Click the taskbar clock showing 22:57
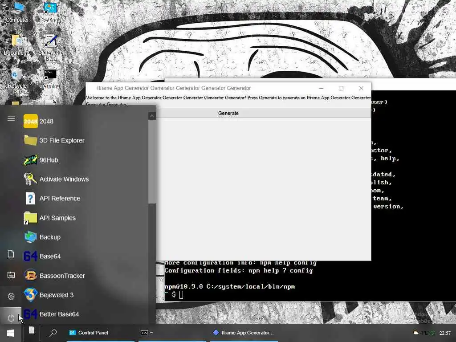456x342 pixels. coord(445,333)
